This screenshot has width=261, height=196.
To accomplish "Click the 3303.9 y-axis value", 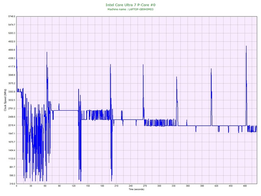I will [12, 92].
